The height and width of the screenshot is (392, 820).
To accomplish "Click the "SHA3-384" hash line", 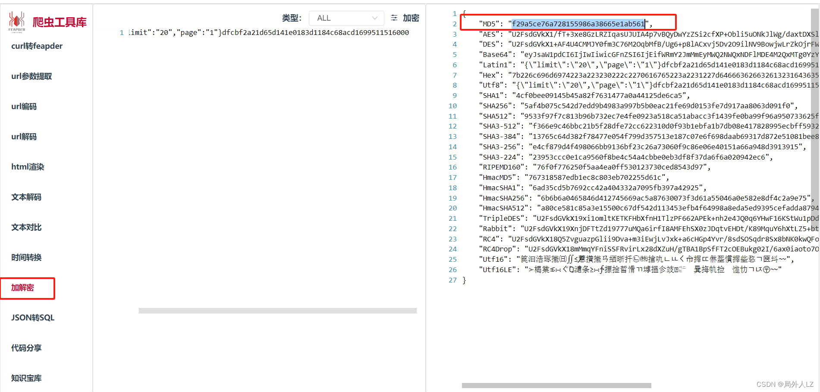I will pos(648,137).
